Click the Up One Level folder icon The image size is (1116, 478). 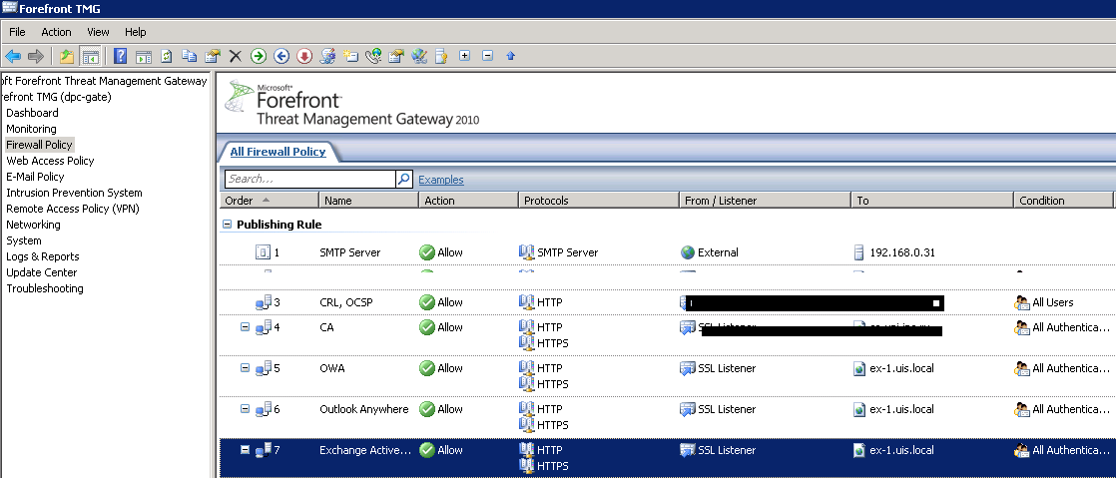(67, 56)
